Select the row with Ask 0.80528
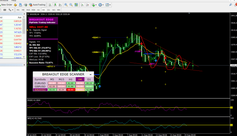Image resolution: width=237 pixels, height=136 pixels. 11,21
